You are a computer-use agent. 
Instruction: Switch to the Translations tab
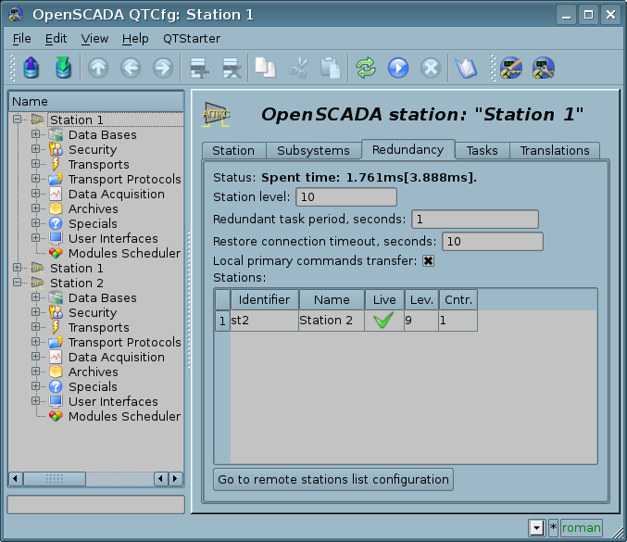click(554, 150)
